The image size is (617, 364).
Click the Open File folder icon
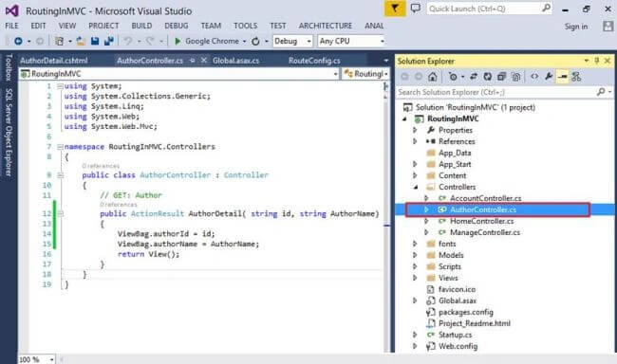pyautogui.click(x=81, y=41)
